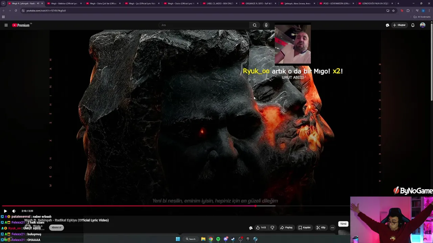
Task: Open File Explorer from taskbar
Action: point(203,239)
